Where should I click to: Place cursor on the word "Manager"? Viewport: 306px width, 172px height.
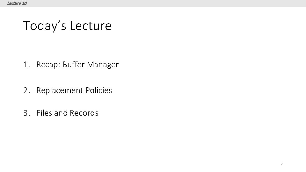pos(103,65)
